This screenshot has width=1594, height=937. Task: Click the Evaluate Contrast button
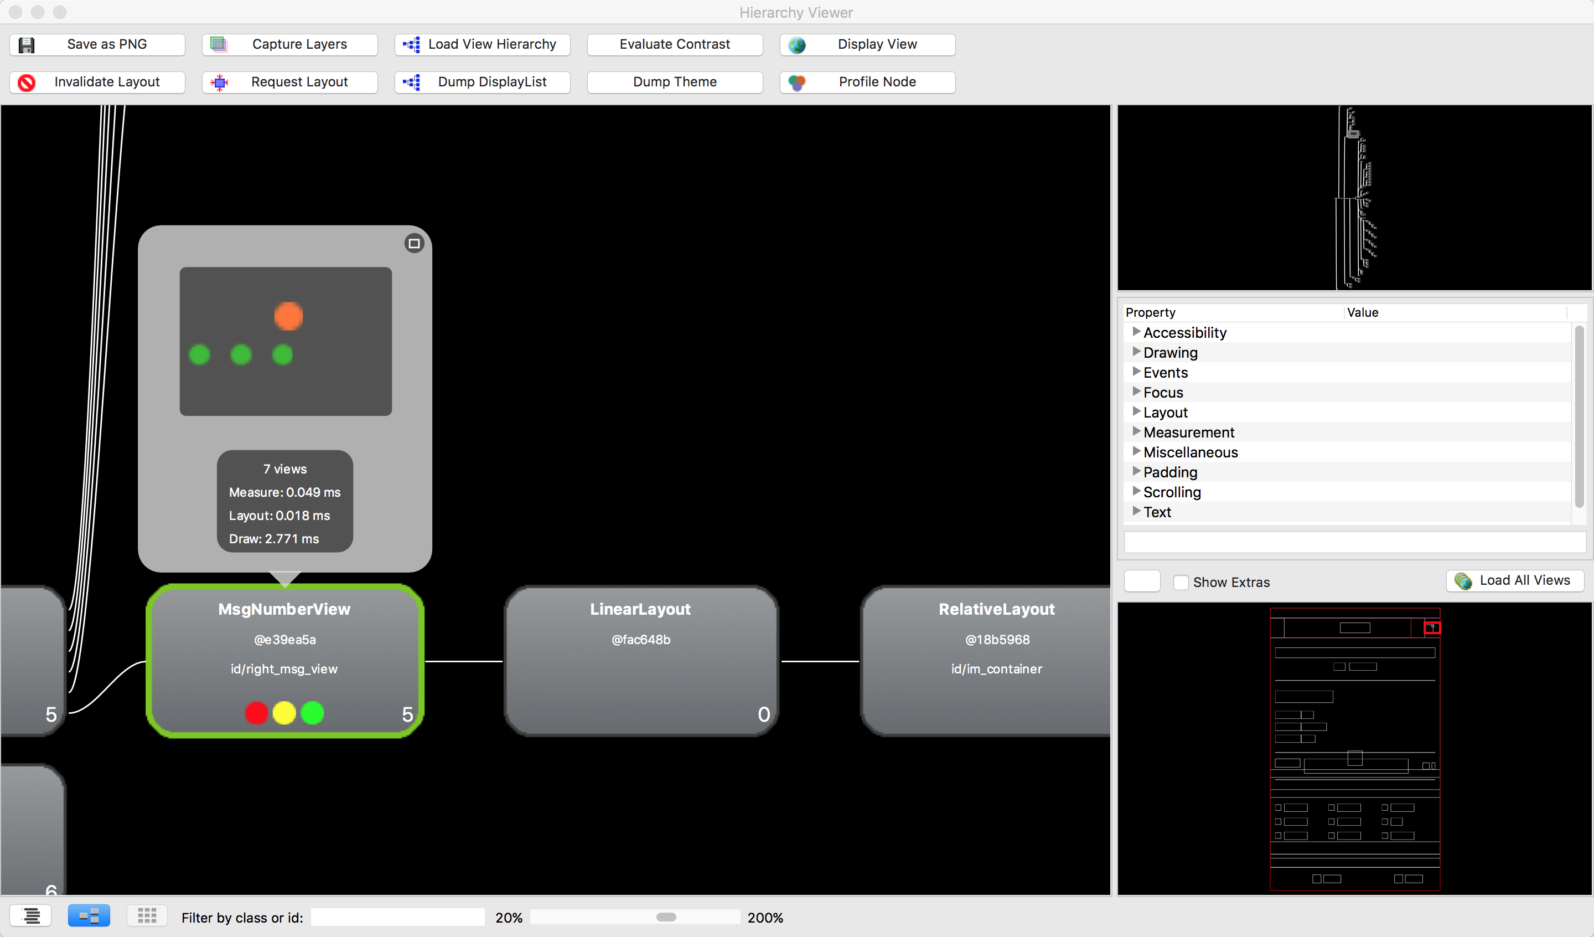[674, 44]
